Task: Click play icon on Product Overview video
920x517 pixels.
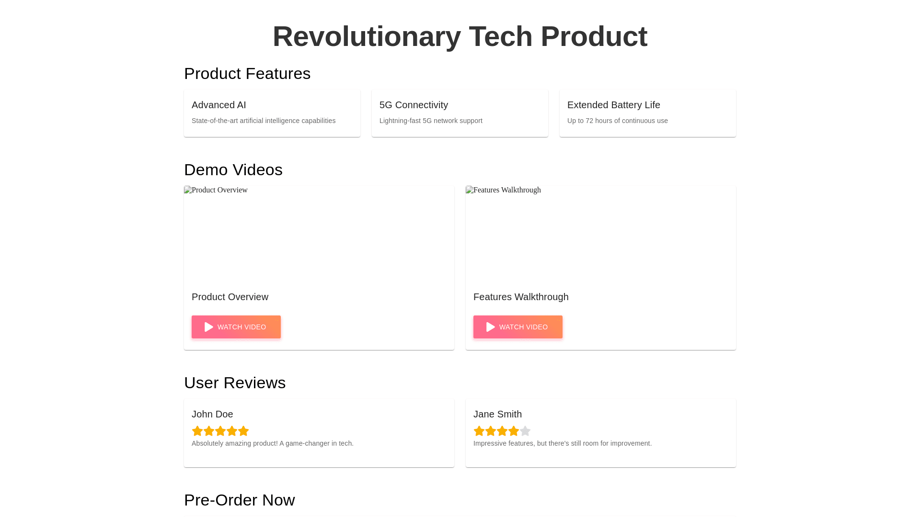Action: pyautogui.click(x=209, y=327)
